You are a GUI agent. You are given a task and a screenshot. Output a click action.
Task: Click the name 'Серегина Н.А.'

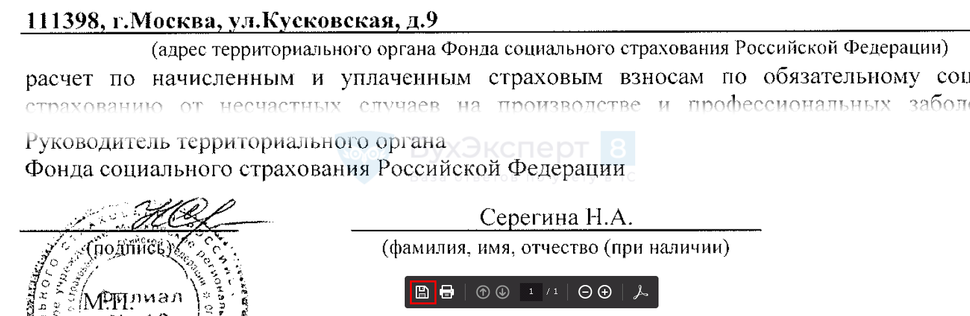[555, 218]
